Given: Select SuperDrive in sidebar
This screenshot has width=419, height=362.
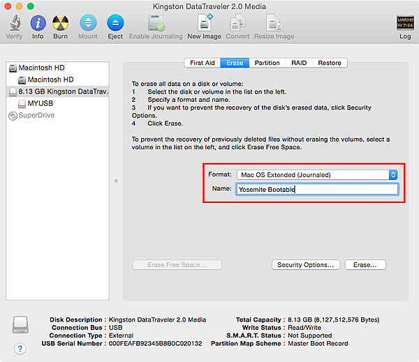Looking at the screenshot, I should point(57,115).
